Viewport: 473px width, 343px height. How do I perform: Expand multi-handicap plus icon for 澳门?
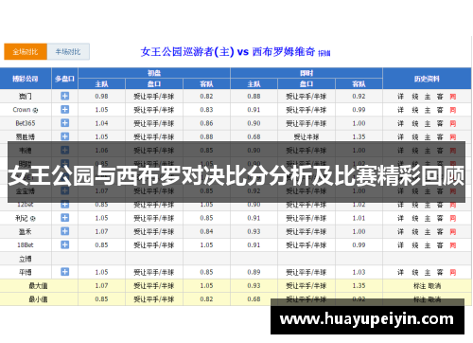point(65,96)
